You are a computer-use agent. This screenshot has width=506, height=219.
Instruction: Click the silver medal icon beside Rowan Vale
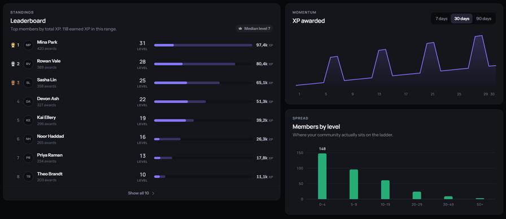coord(13,64)
